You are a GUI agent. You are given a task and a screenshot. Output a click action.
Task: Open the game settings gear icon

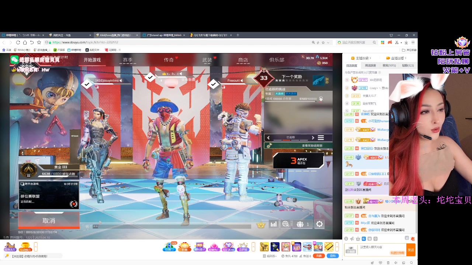[319, 224]
